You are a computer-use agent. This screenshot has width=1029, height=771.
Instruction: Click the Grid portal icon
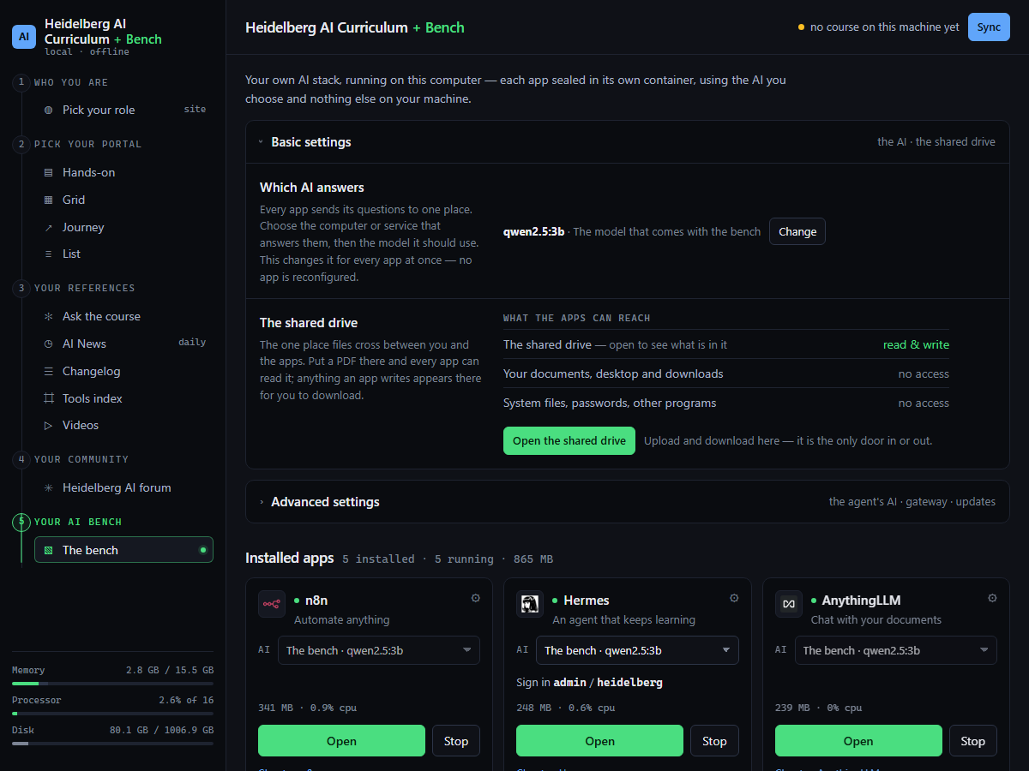48,200
